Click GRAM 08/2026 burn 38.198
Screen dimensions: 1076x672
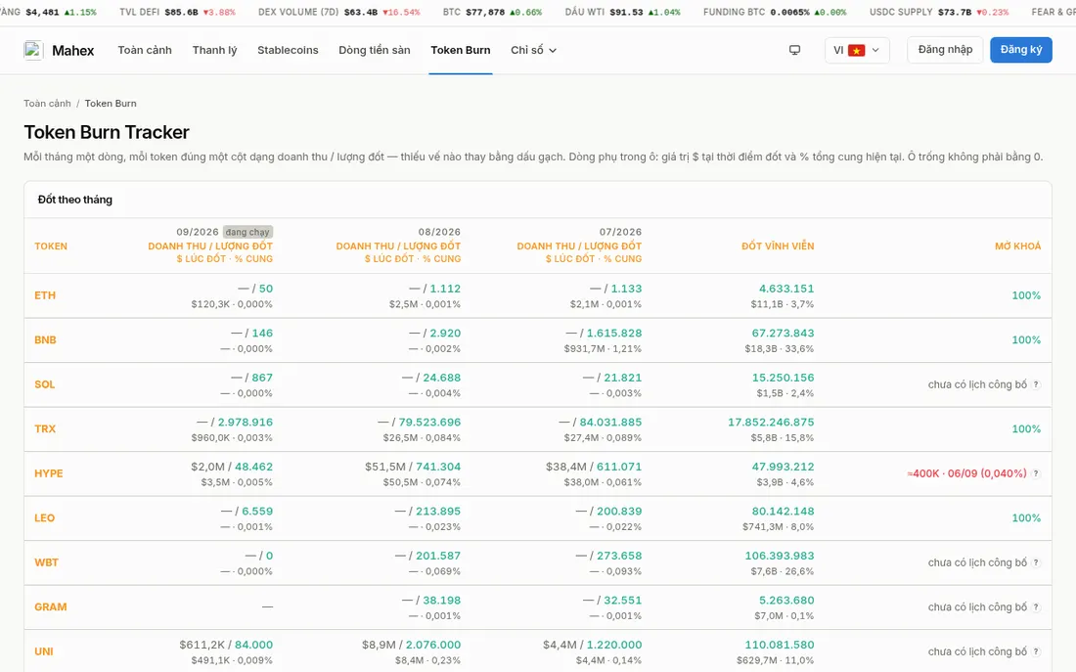coord(442,601)
